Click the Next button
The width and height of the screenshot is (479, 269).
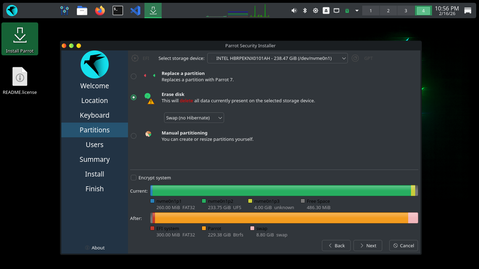click(367, 246)
